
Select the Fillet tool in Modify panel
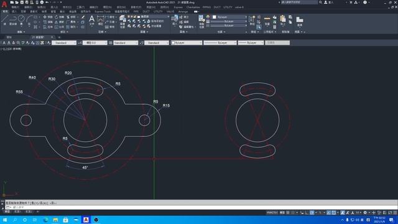pos(71,22)
